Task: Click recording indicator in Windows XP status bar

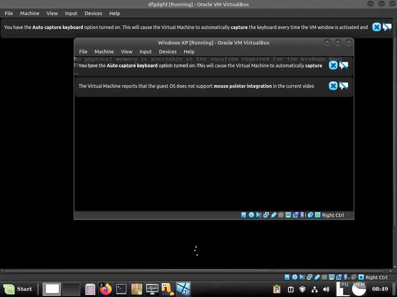Action: click(x=295, y=215)
